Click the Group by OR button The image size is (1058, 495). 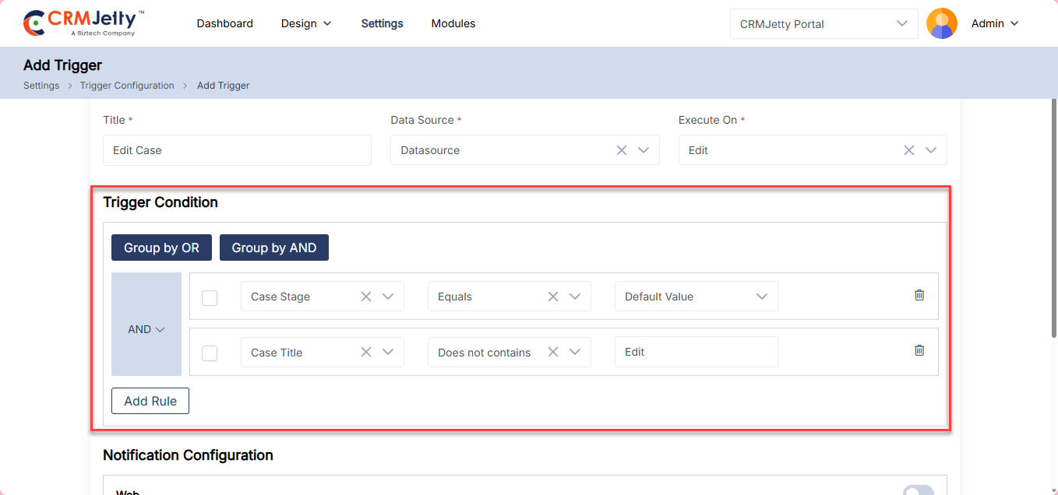tap(161, 247)
